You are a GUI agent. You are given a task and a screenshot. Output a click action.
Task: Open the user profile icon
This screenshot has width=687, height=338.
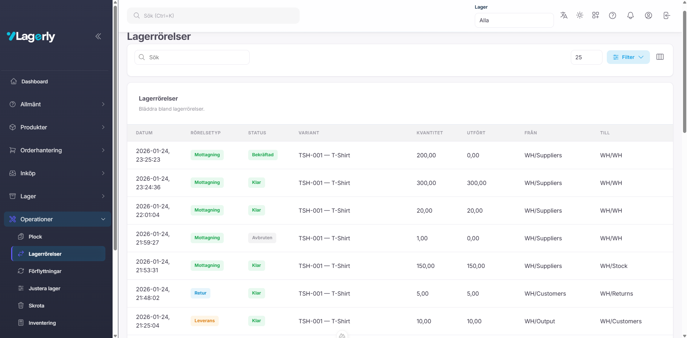(648, 15)
